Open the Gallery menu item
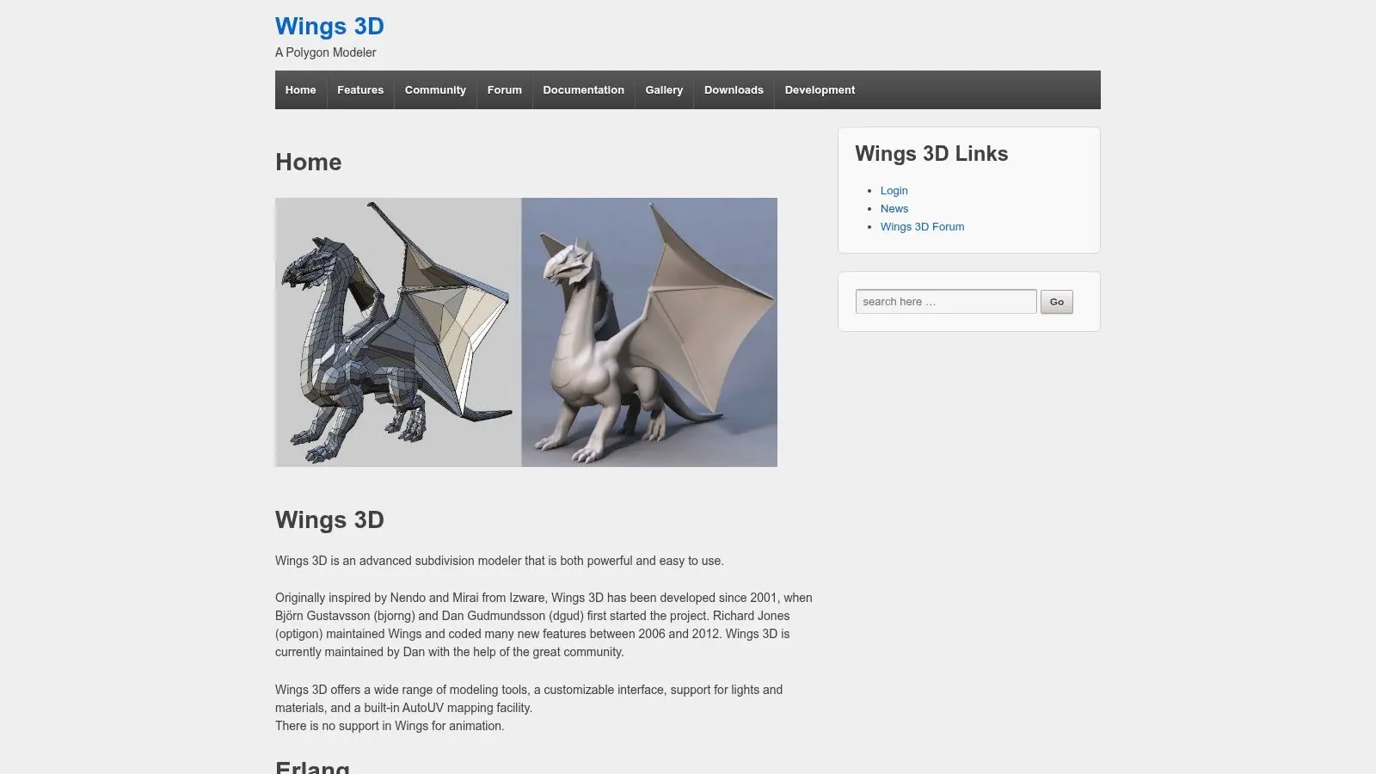 tap(664, 89)
